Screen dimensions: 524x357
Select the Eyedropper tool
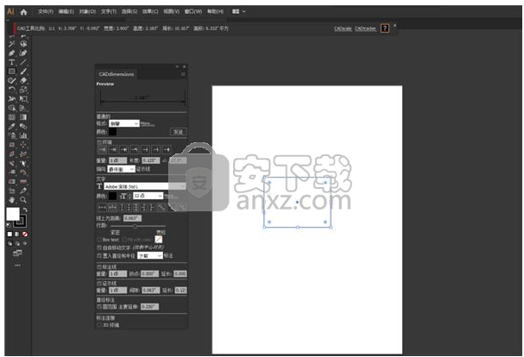tap(12, 126)
